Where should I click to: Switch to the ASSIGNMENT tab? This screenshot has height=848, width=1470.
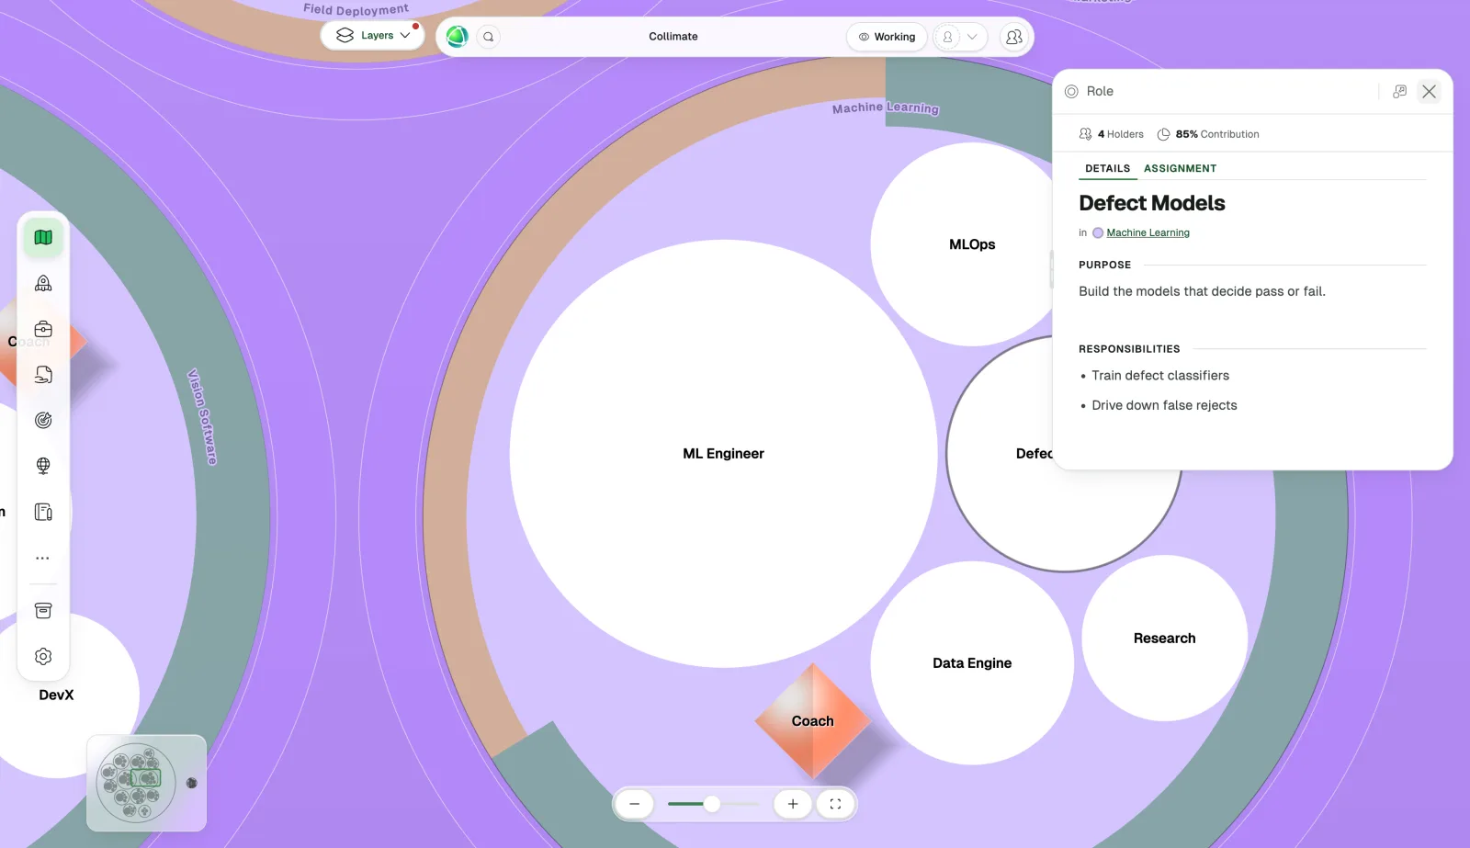point(1180,169)
